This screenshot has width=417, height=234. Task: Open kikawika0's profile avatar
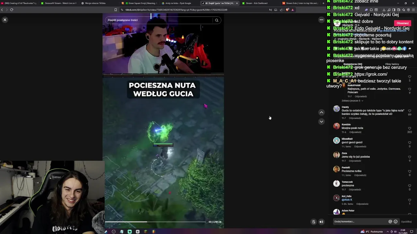coord(337,140)
